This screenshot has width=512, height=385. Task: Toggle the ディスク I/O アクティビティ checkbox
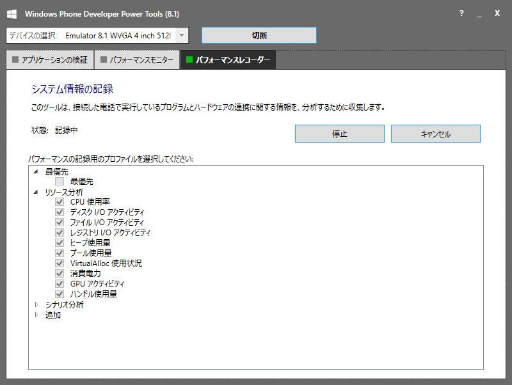point(60,212)
